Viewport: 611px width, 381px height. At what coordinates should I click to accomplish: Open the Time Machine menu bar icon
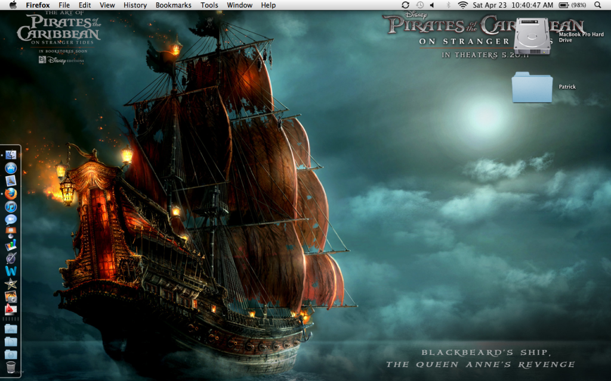419,5
